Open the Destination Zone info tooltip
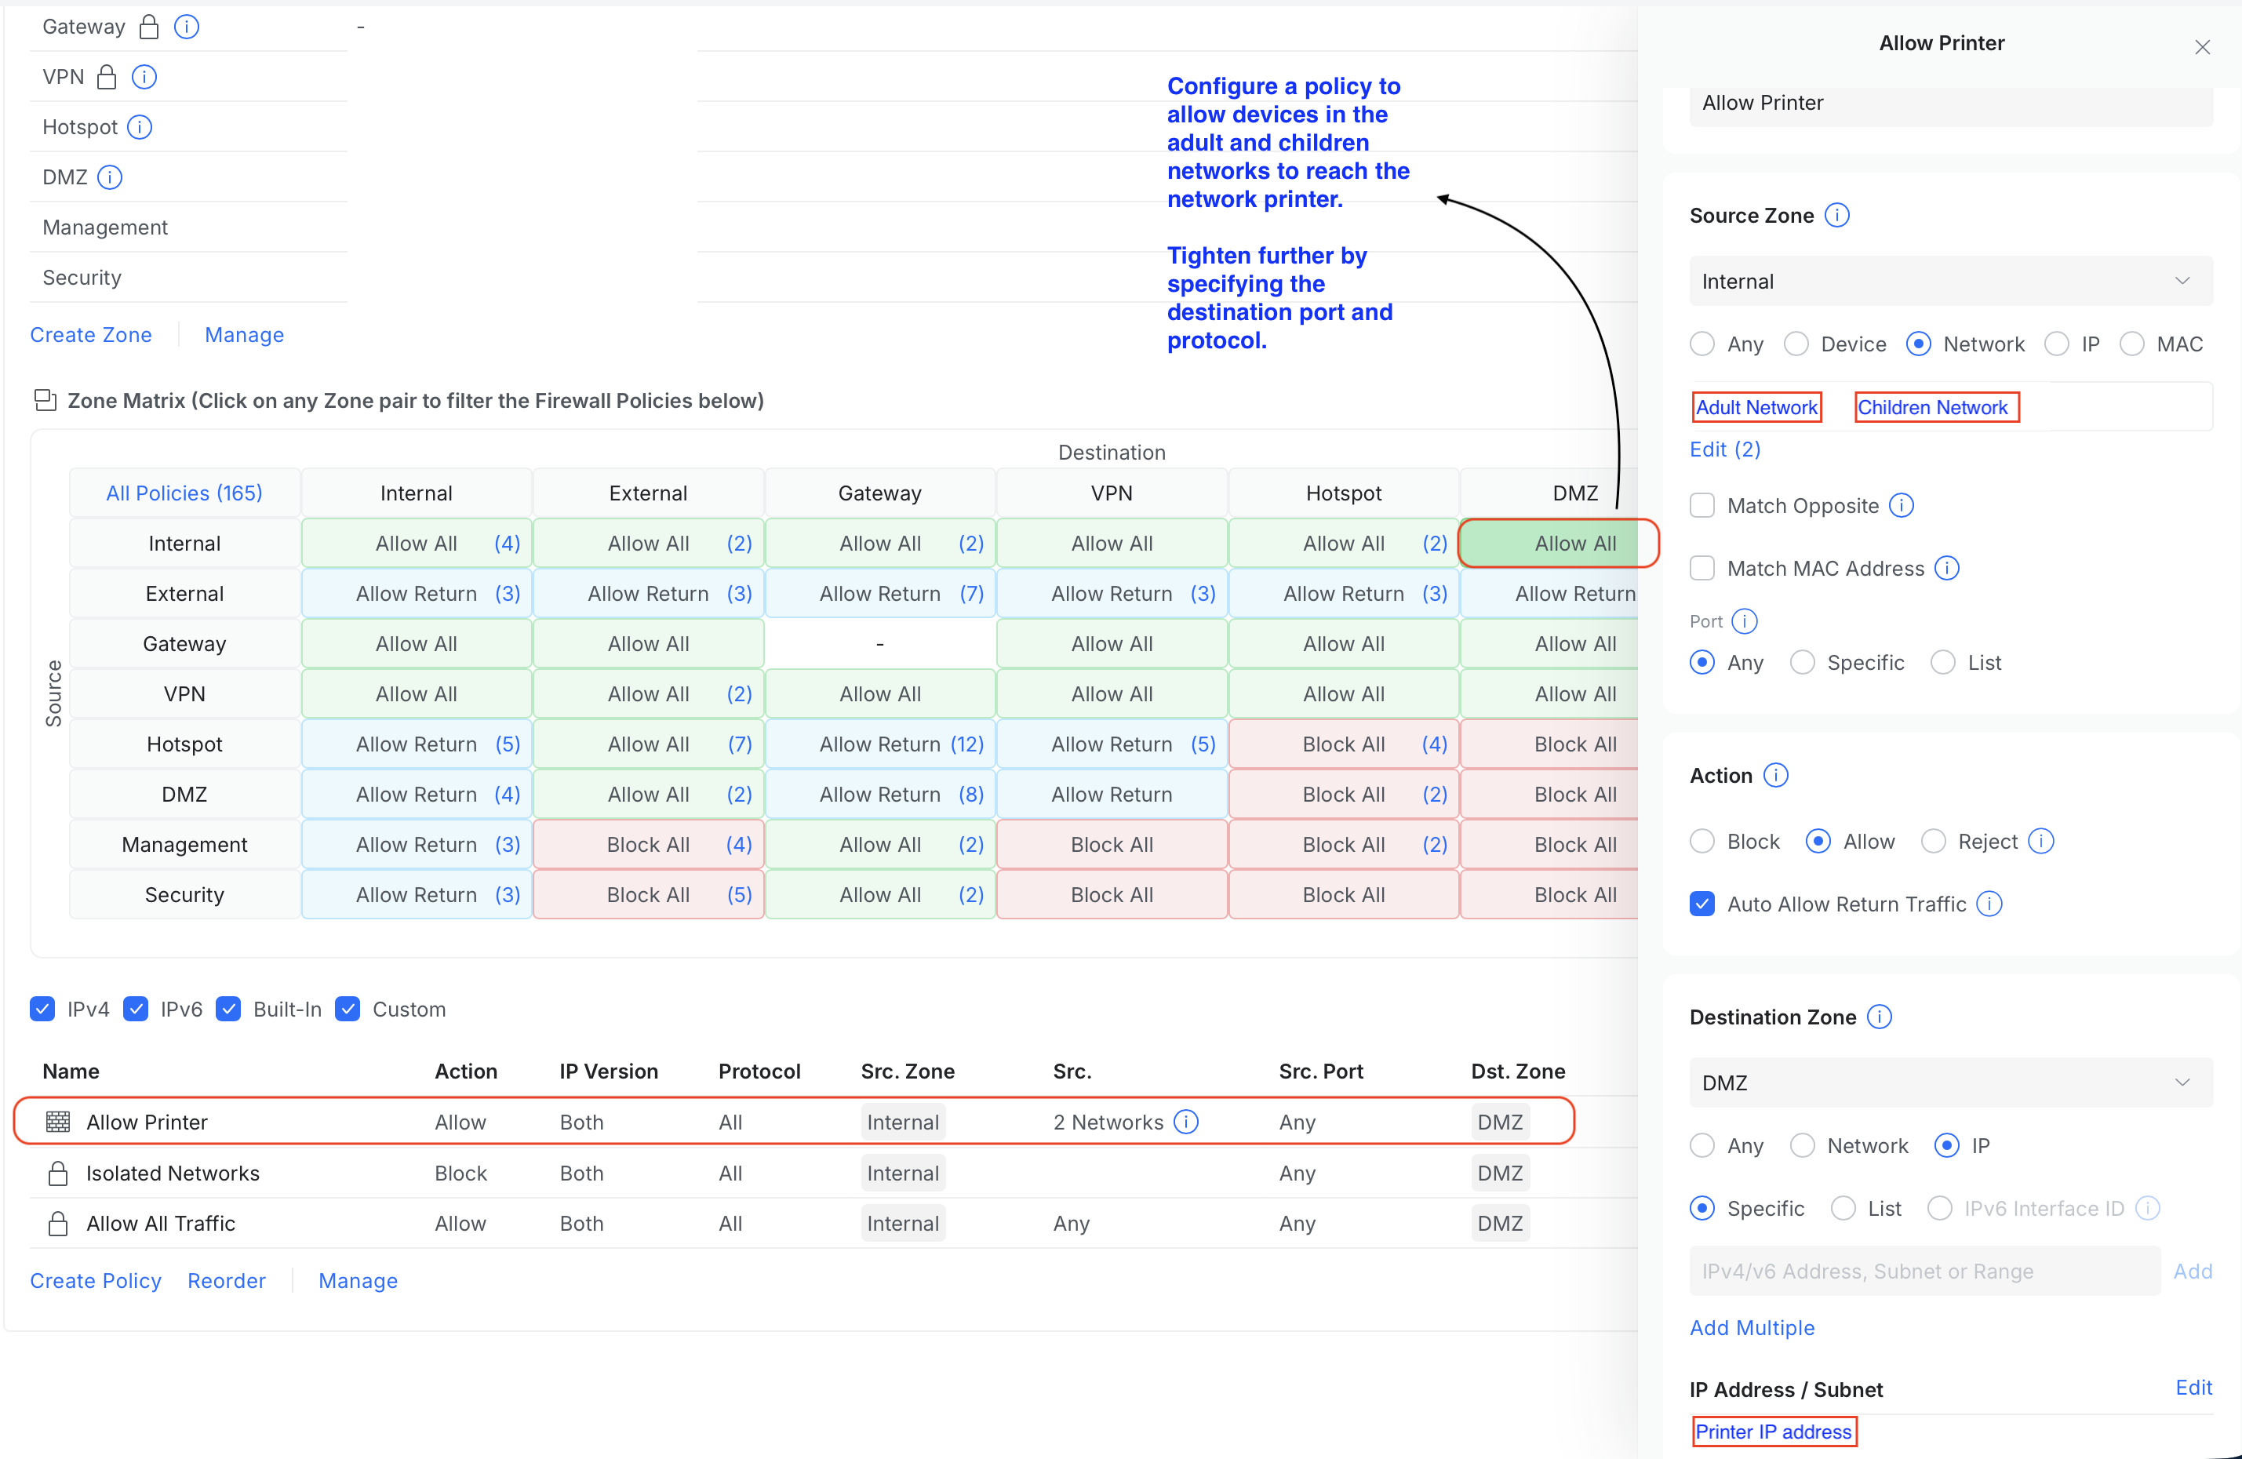 1880,1017
